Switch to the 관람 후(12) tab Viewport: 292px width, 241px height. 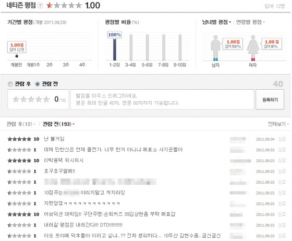[21, 124]
